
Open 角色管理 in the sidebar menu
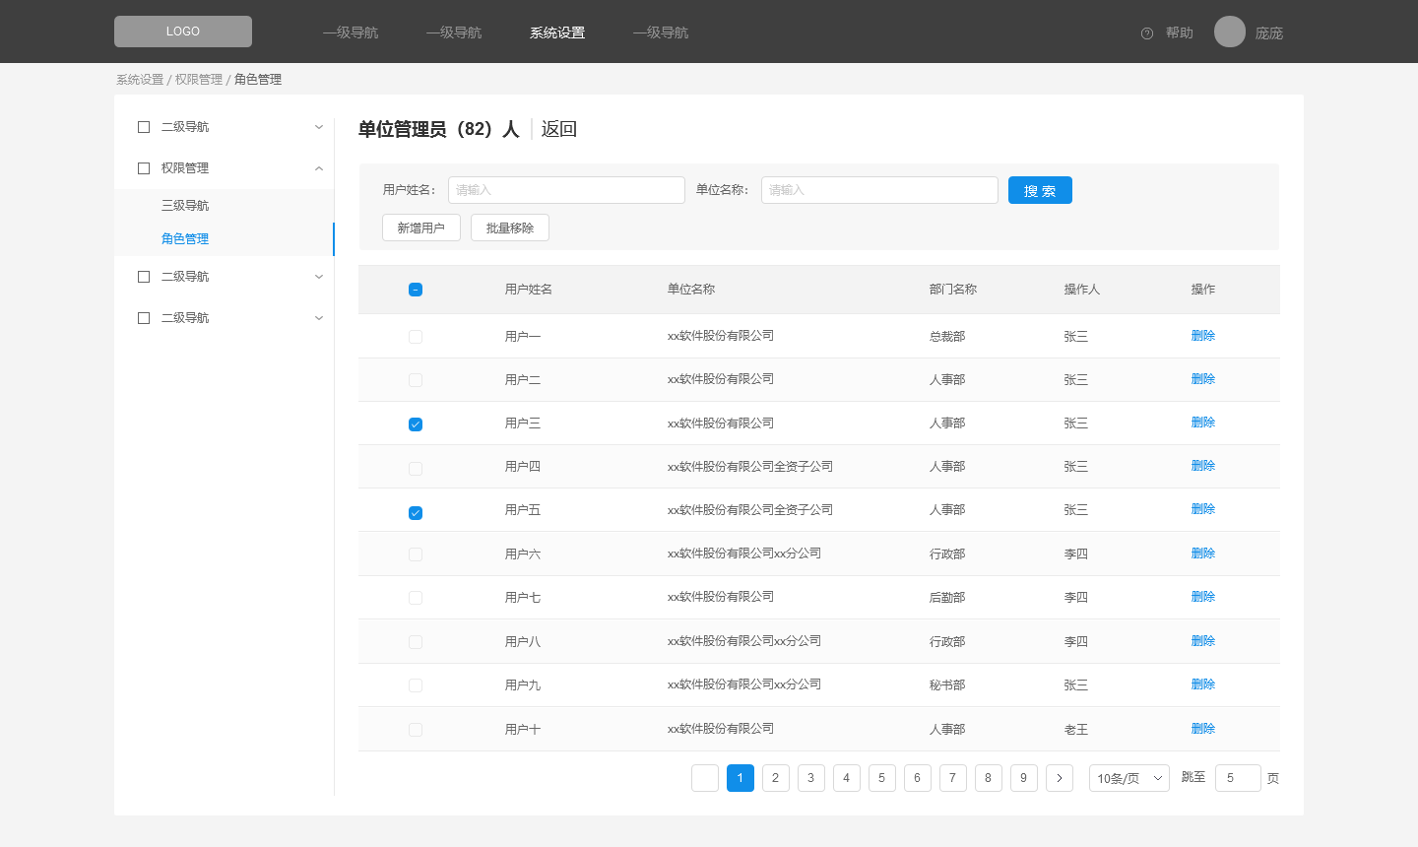tap(185, 239)
